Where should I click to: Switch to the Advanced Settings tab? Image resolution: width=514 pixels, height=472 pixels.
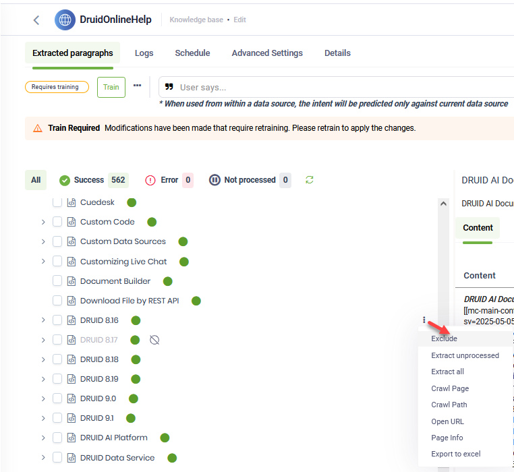(267, 53)
